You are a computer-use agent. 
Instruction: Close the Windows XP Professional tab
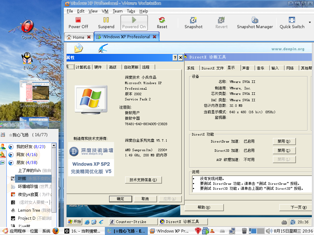tap(155, 37)
